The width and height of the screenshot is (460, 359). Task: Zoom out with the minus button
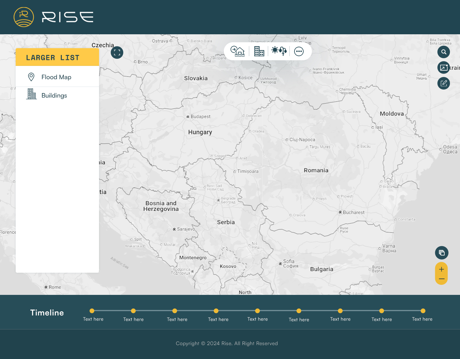pyautogui.click(x=441, y=279)
